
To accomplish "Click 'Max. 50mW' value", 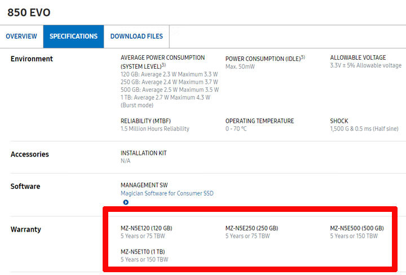I will 240,66.
